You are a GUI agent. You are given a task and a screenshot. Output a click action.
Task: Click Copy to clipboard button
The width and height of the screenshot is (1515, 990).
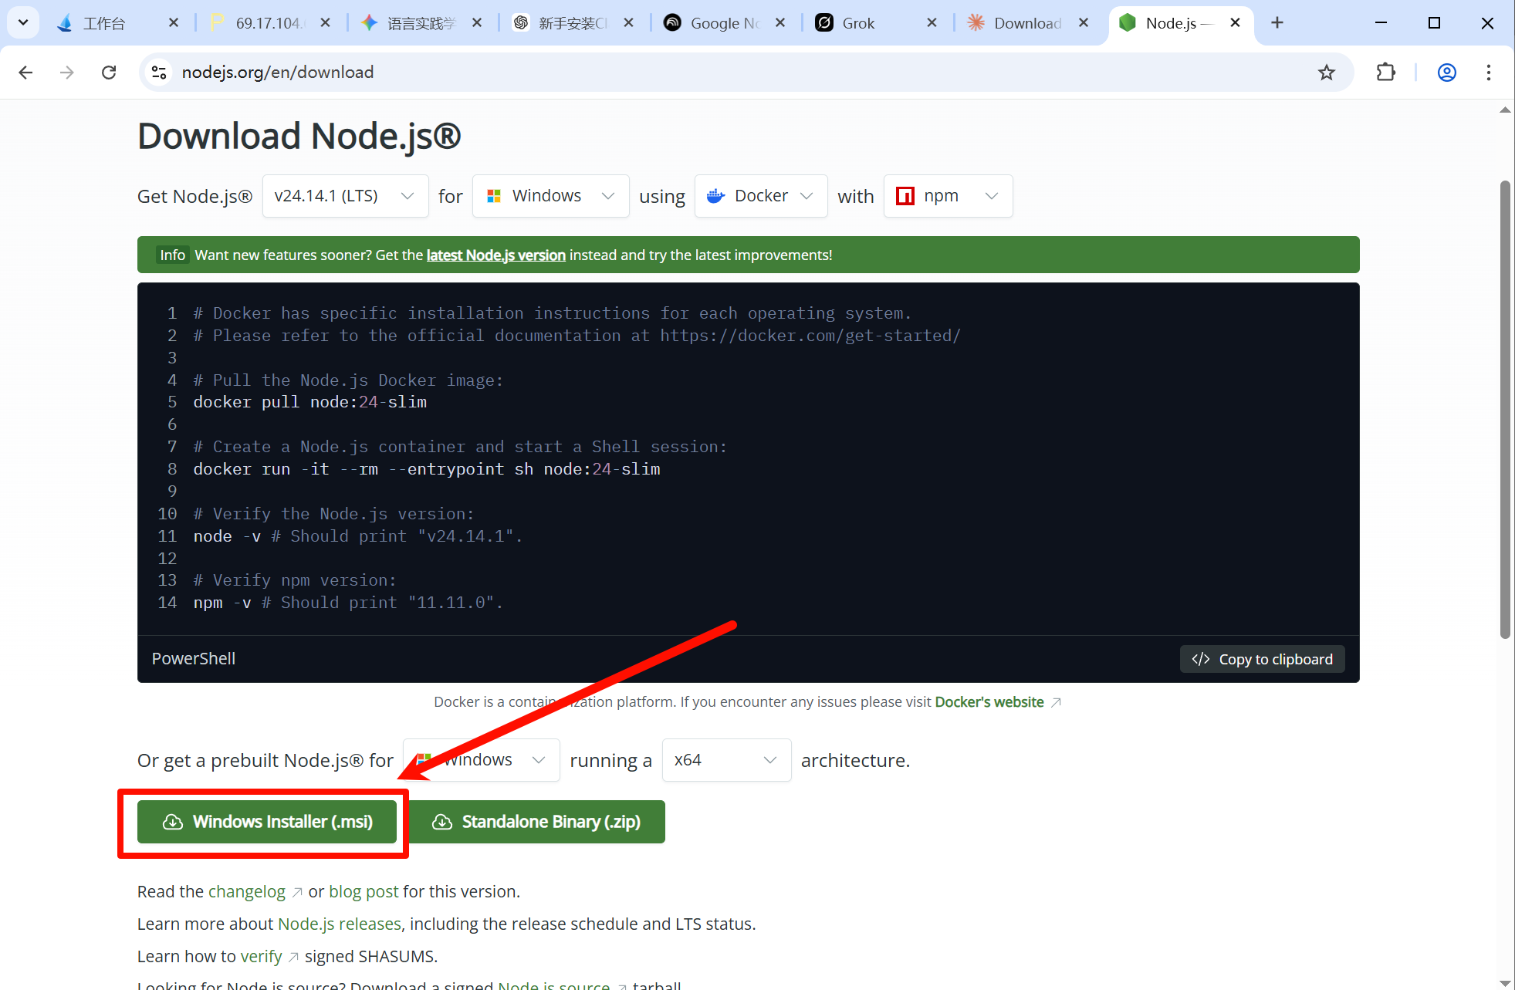click(x=1262, y=659)
